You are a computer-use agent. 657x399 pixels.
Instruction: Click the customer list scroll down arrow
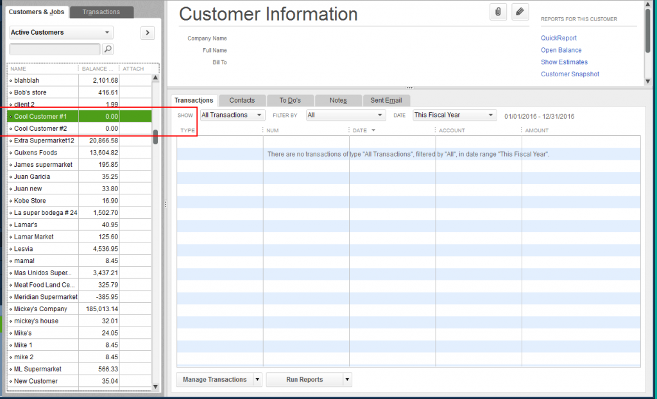click(155, 386)
